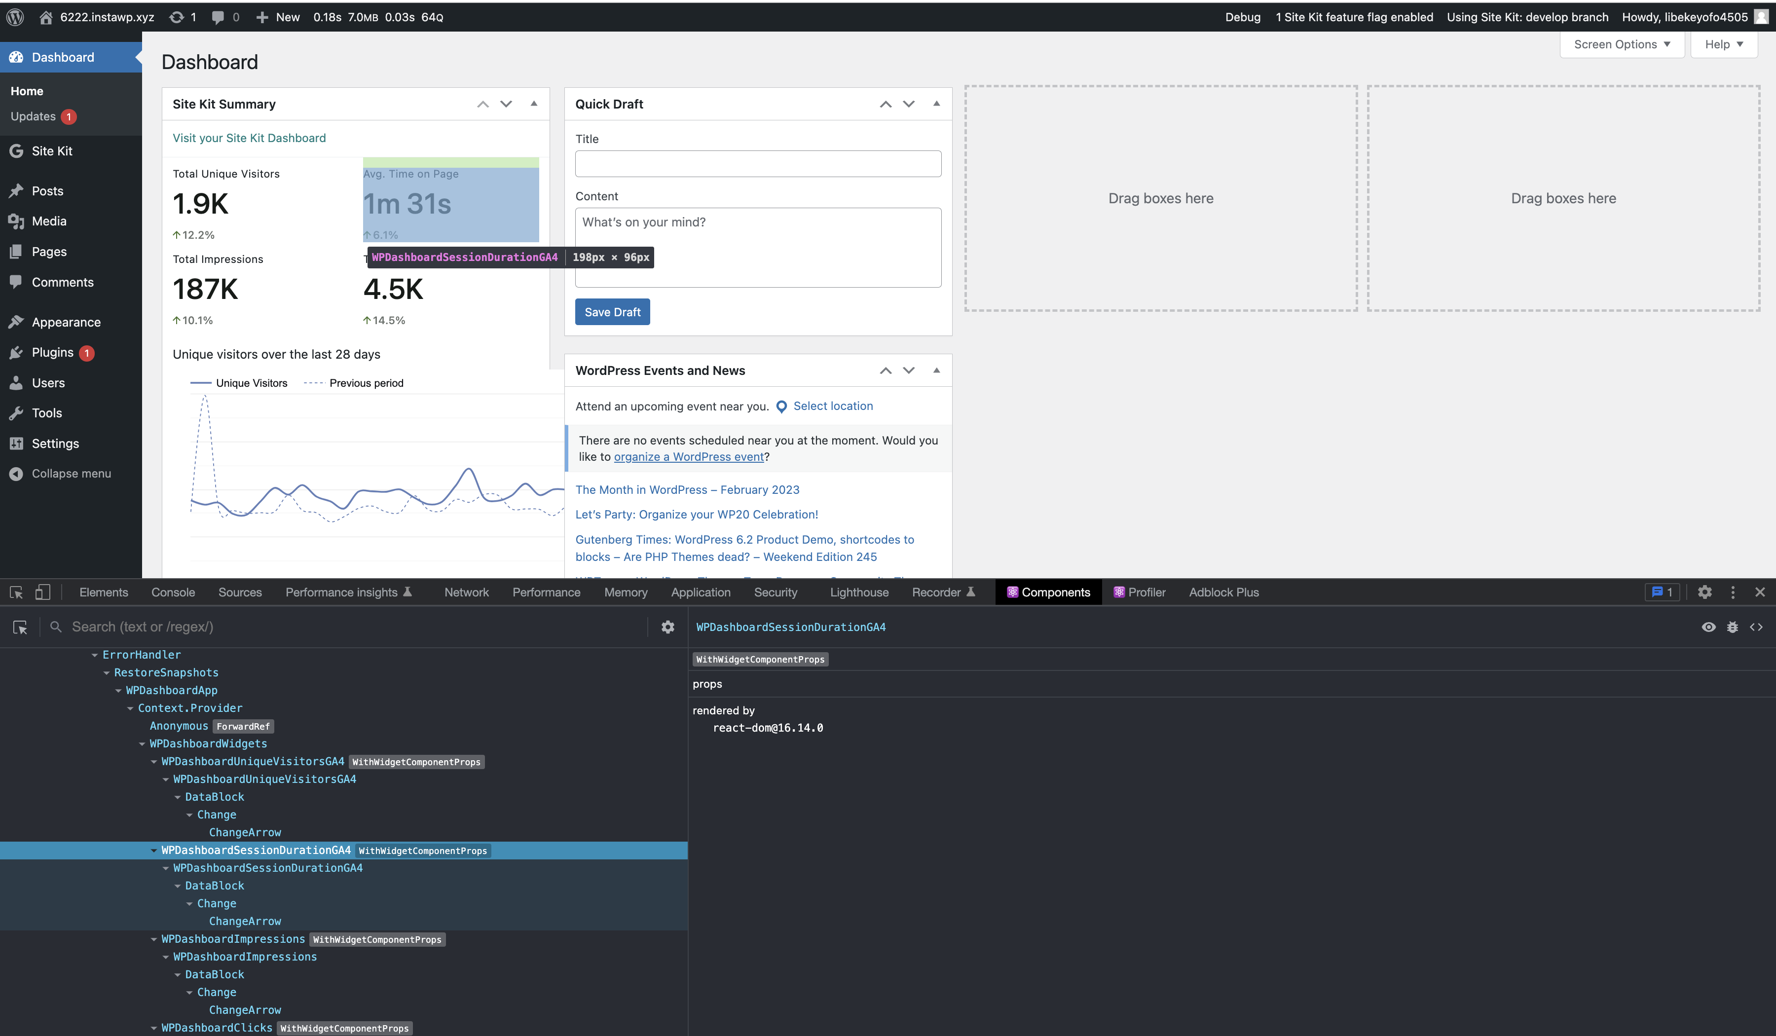Viewport: 1776px width, 1036px height.
Task: Select the inspect element icon in DevTools
Action: [x=15, y=592]
